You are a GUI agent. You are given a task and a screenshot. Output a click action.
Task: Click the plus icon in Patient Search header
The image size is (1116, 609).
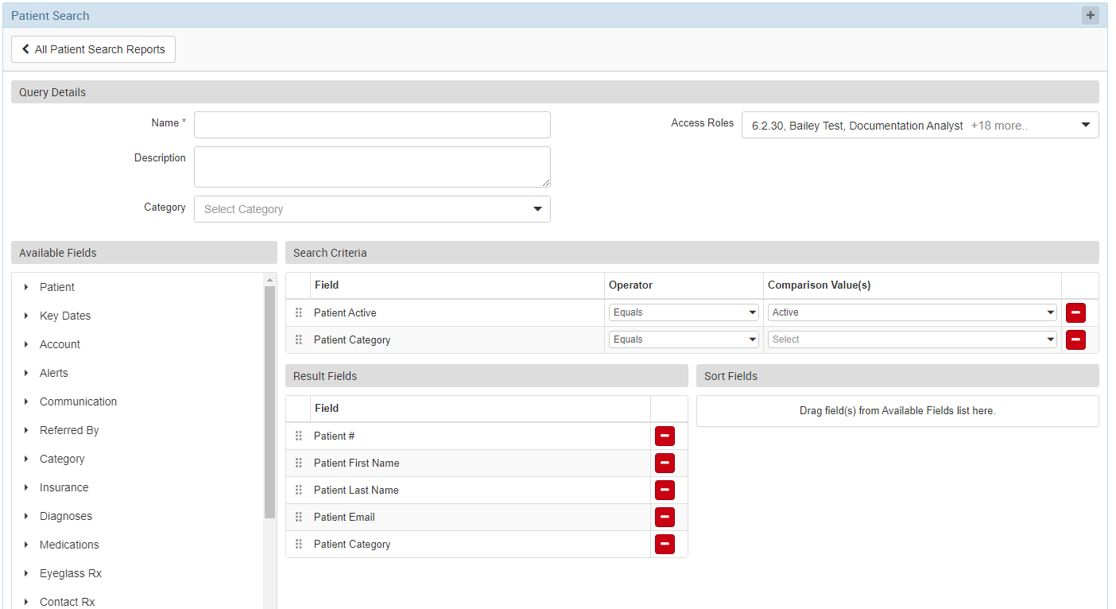pos(1090,16)
